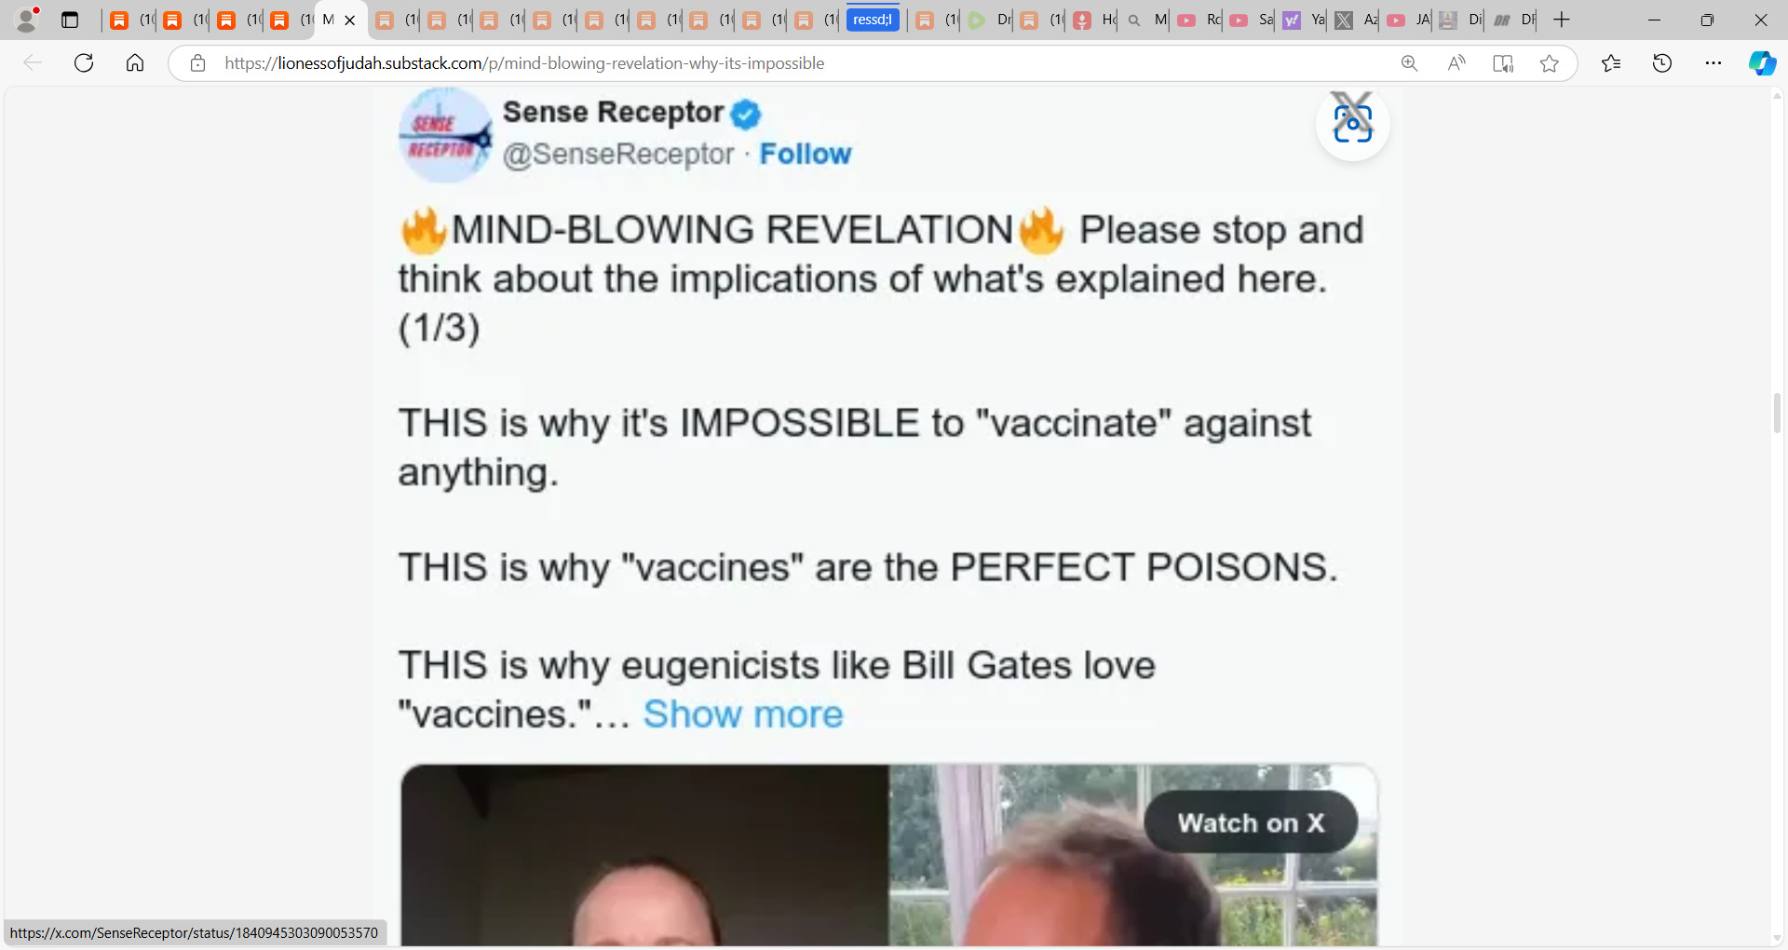Open the Favorites list icon
1788x950 pixels.
pos(1611,63)
